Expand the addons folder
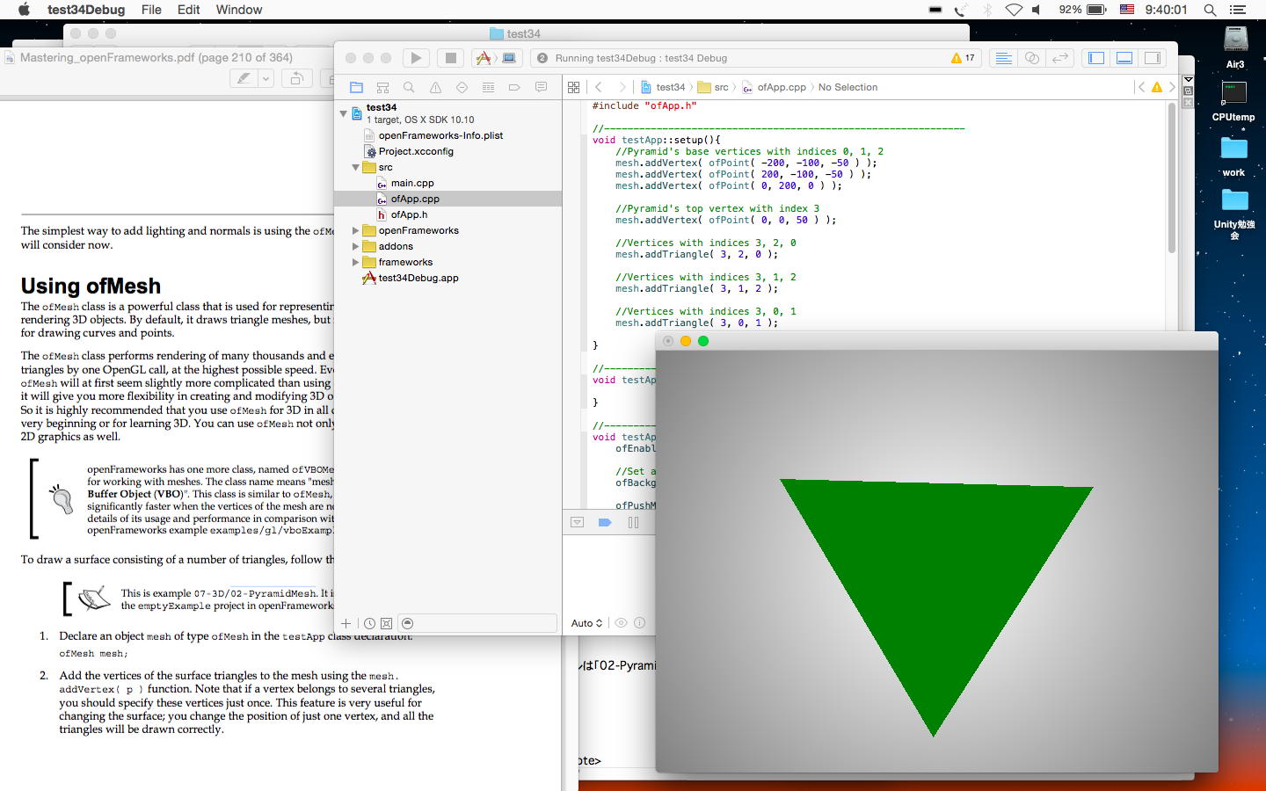This screenshot has width=1266, height=791. pos(356,246)
